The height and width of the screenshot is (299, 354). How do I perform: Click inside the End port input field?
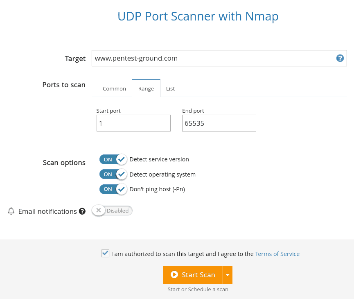(x=219, y=123)
